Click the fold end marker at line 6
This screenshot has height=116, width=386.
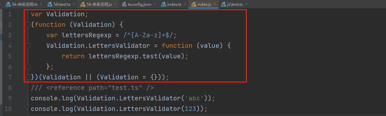pyautogui.click(x=28, y=67)
